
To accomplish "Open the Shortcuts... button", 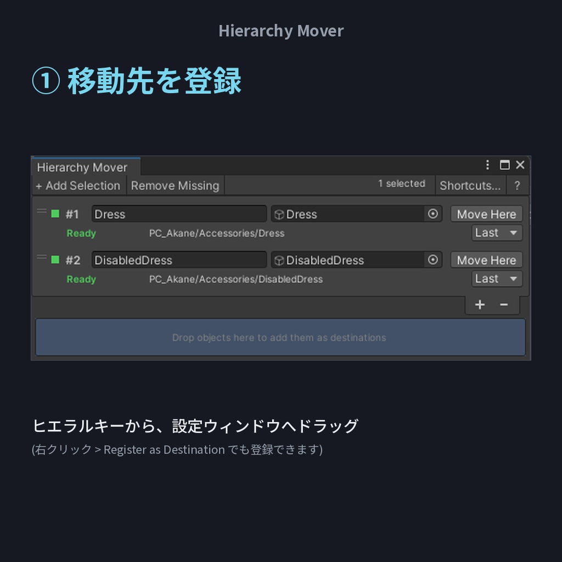I will [x=470, y=186].
